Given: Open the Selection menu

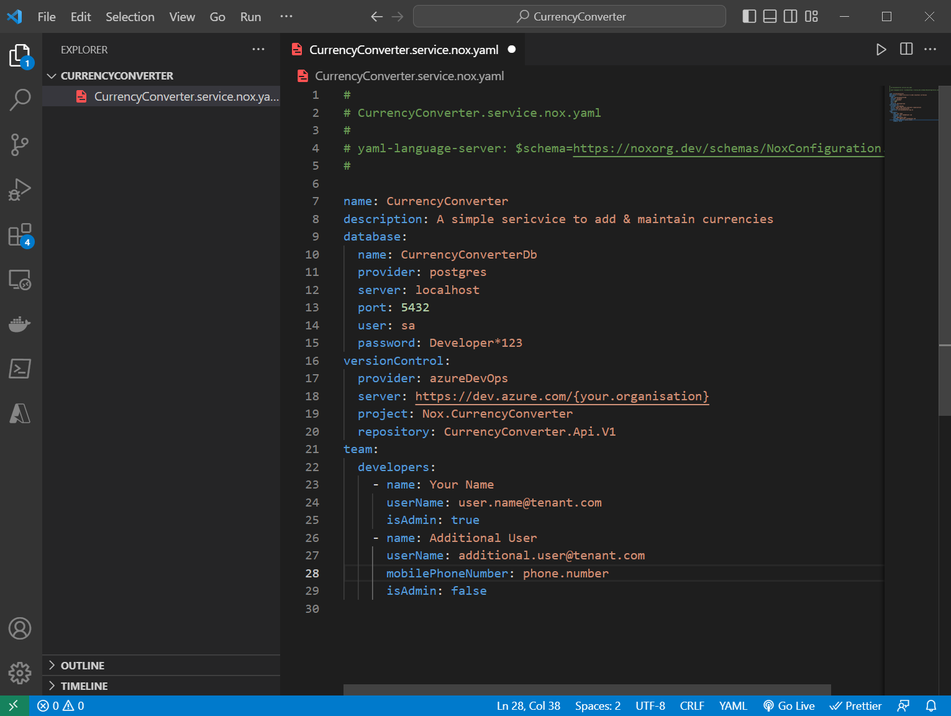Looking at the screenshot, I should coord(130,17).
